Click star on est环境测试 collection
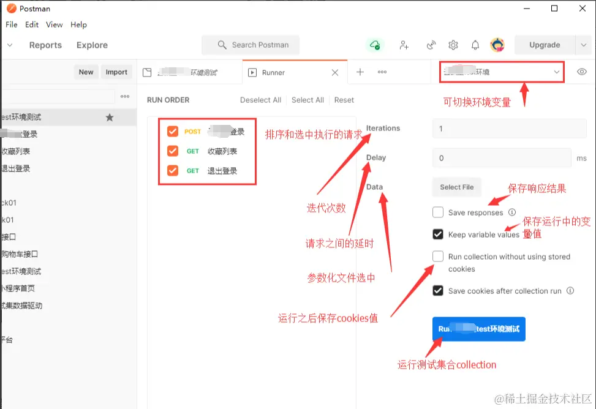Screen dimensions: 596x409 [110, 117]
